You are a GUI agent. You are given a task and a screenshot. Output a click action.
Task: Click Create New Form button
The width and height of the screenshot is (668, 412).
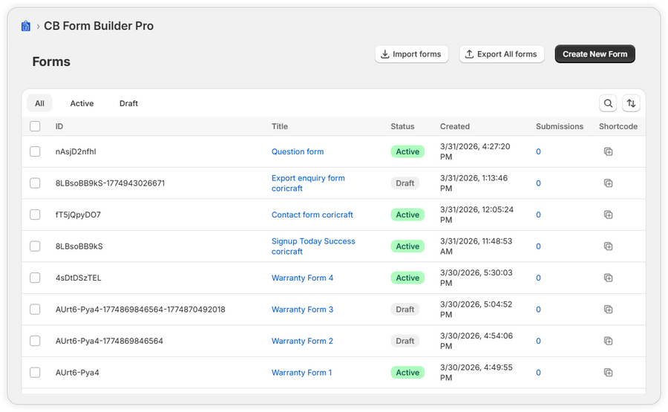click(595, 54)
